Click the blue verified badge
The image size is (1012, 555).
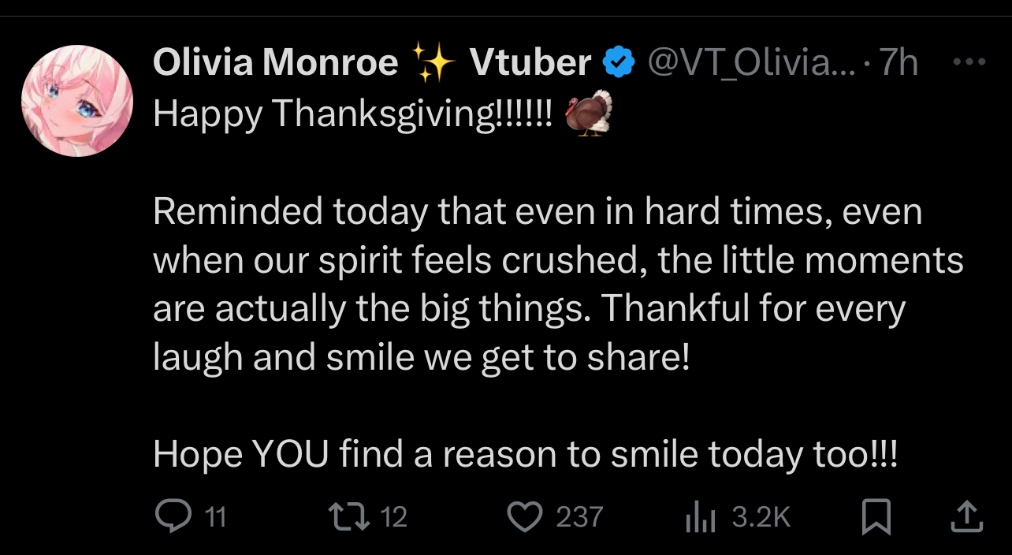click(x=619, y=62)
